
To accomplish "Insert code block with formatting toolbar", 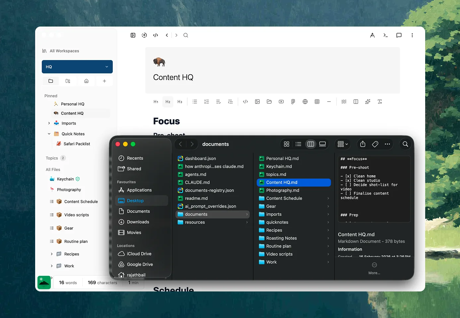I will point(245,102).
